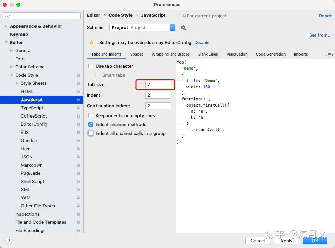335x248 pixels.
Task: Click the project-level icon beside Code Style row
Action: (78, 75)
